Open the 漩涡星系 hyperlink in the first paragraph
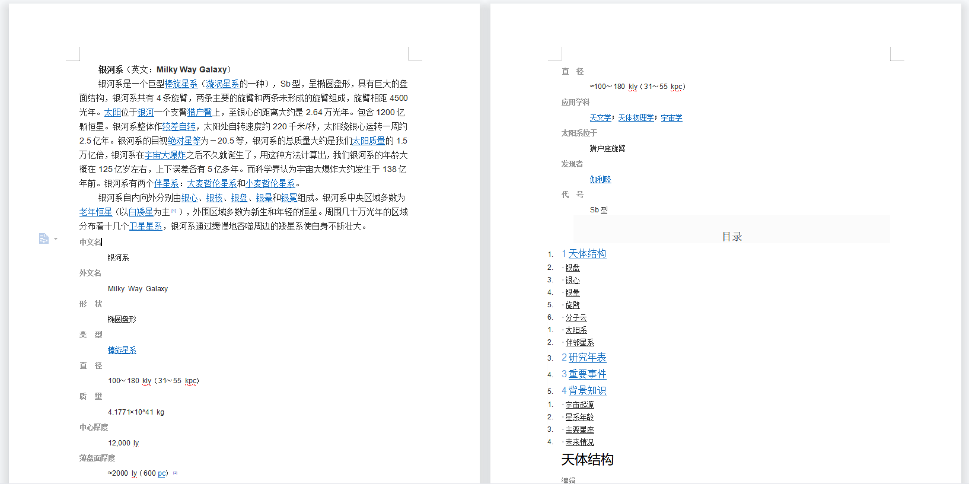The width and height of the screenshot is (969, 484). tap(222, 84)
